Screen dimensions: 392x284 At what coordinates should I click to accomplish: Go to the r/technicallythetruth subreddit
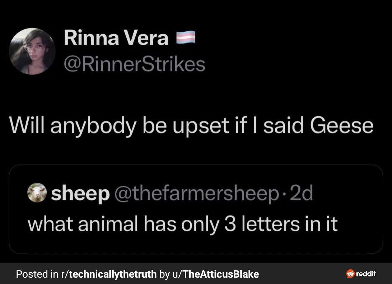coord(109,274)
